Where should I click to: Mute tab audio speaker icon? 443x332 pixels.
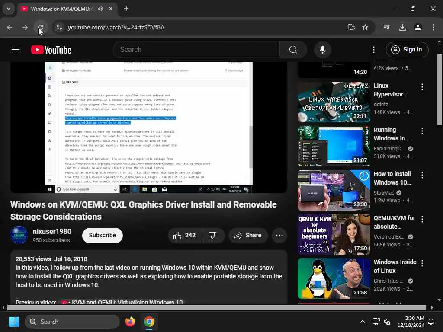tap(100, 9)
